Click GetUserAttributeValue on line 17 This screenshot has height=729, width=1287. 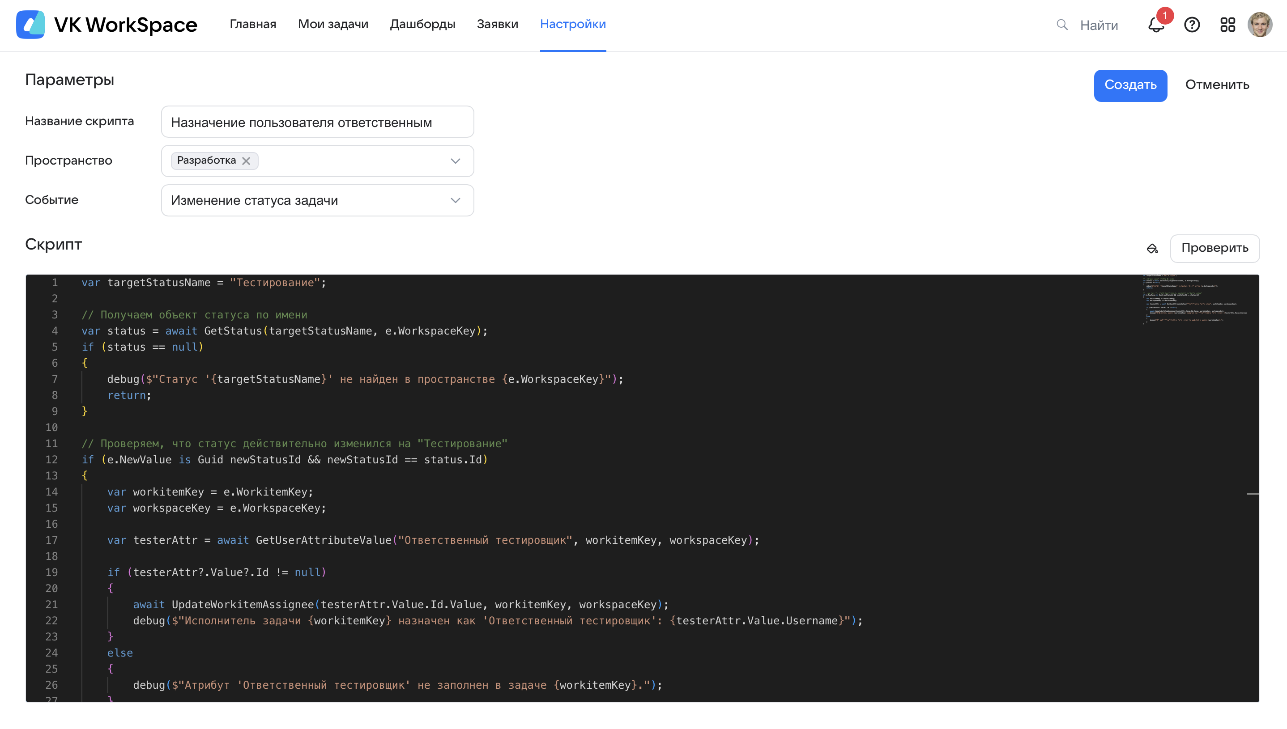324,540
